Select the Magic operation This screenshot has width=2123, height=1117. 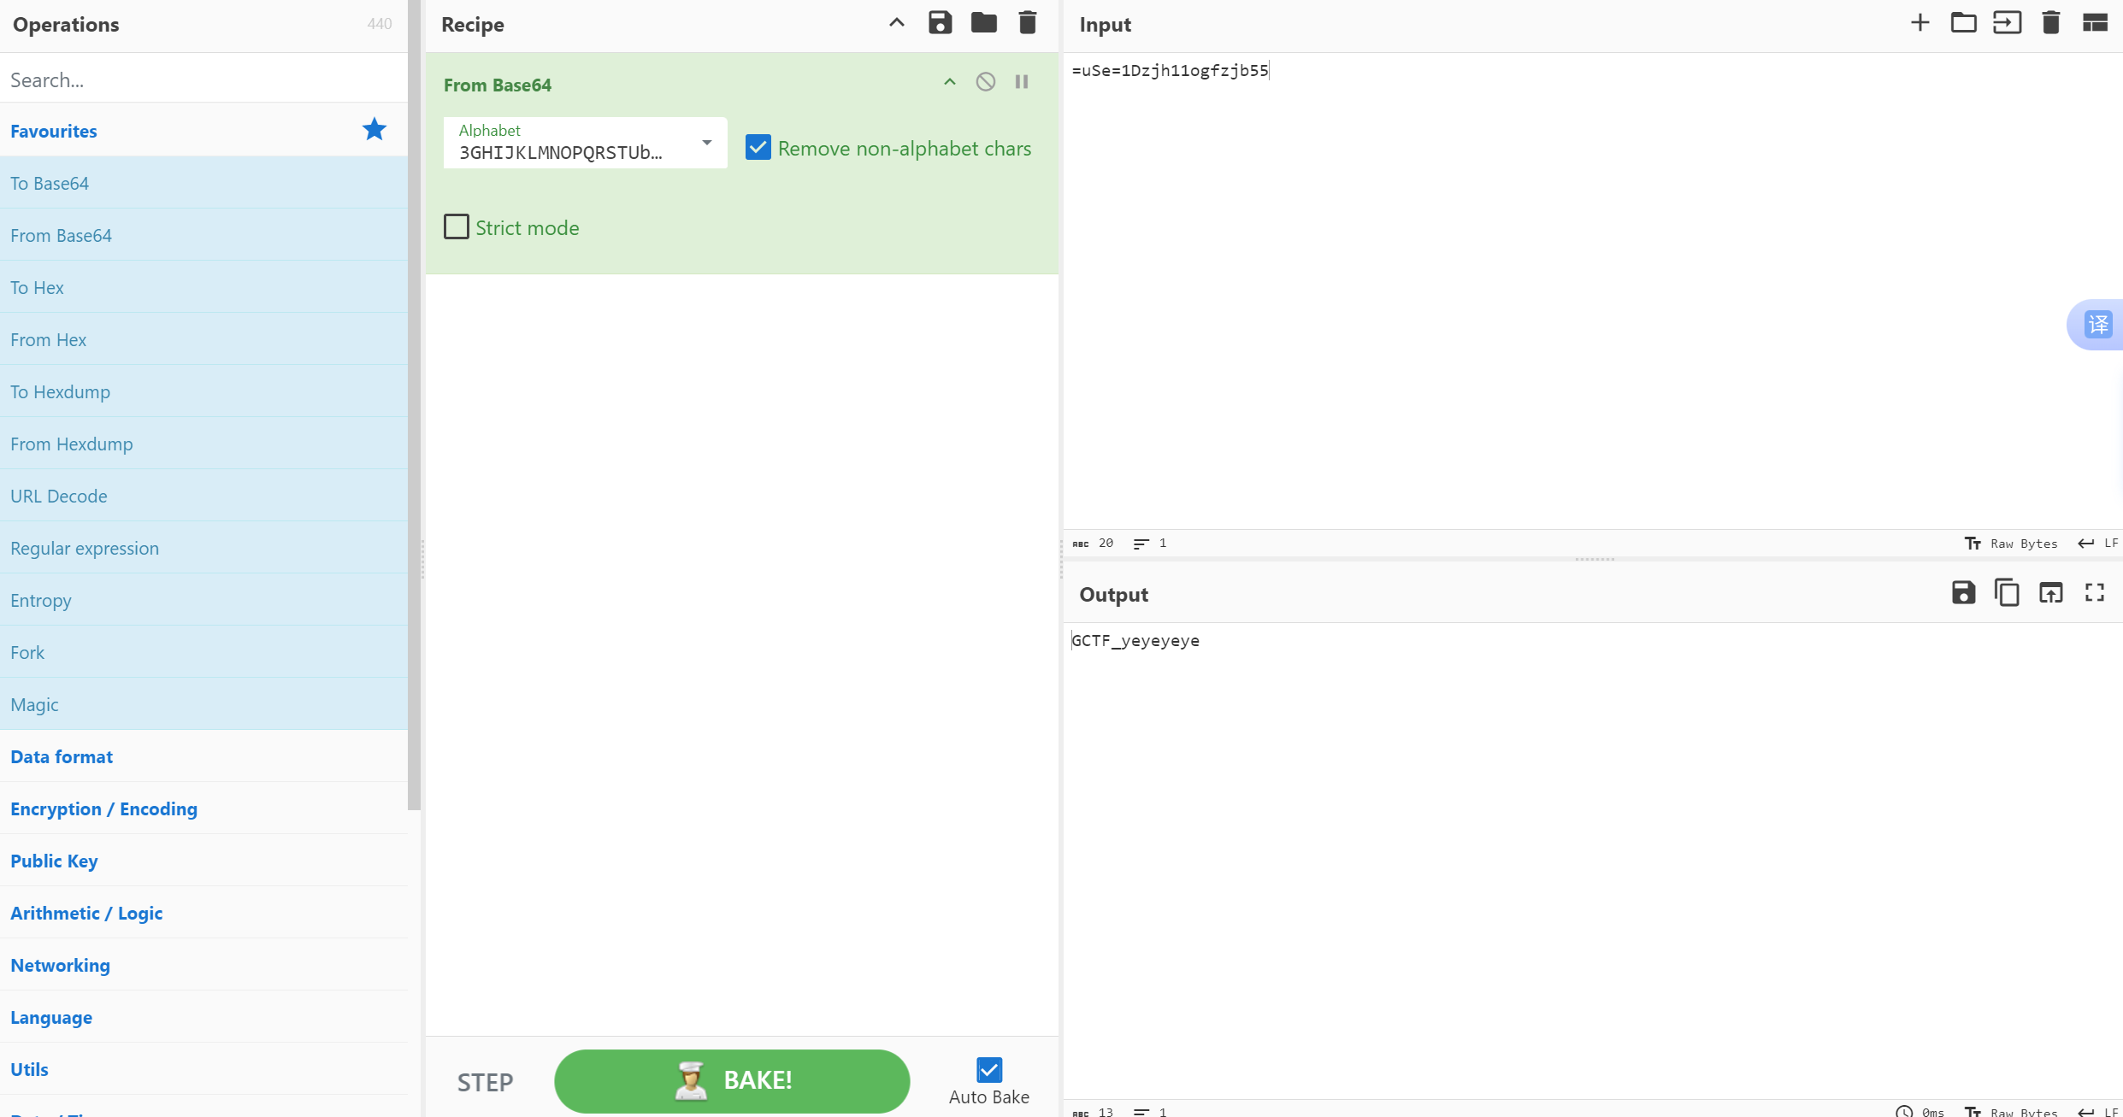pyautogui.click(x=34, y=704)
